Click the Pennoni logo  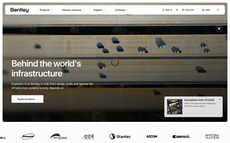tap(28, 137)
